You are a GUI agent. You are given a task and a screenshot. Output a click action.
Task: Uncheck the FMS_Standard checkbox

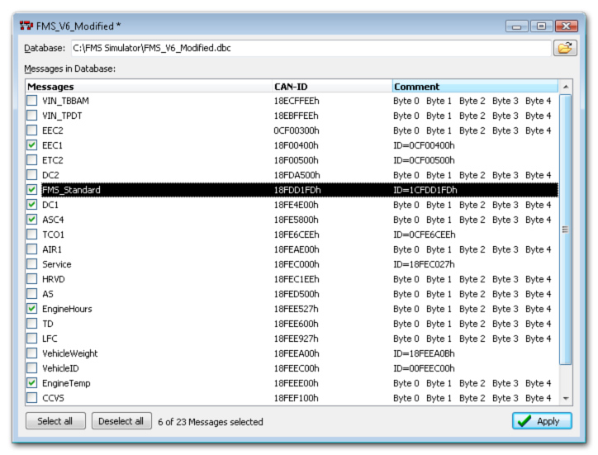point(32,190)
